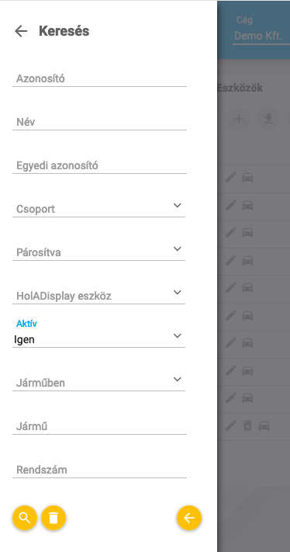Click into the Név text field

click(99, 122)
